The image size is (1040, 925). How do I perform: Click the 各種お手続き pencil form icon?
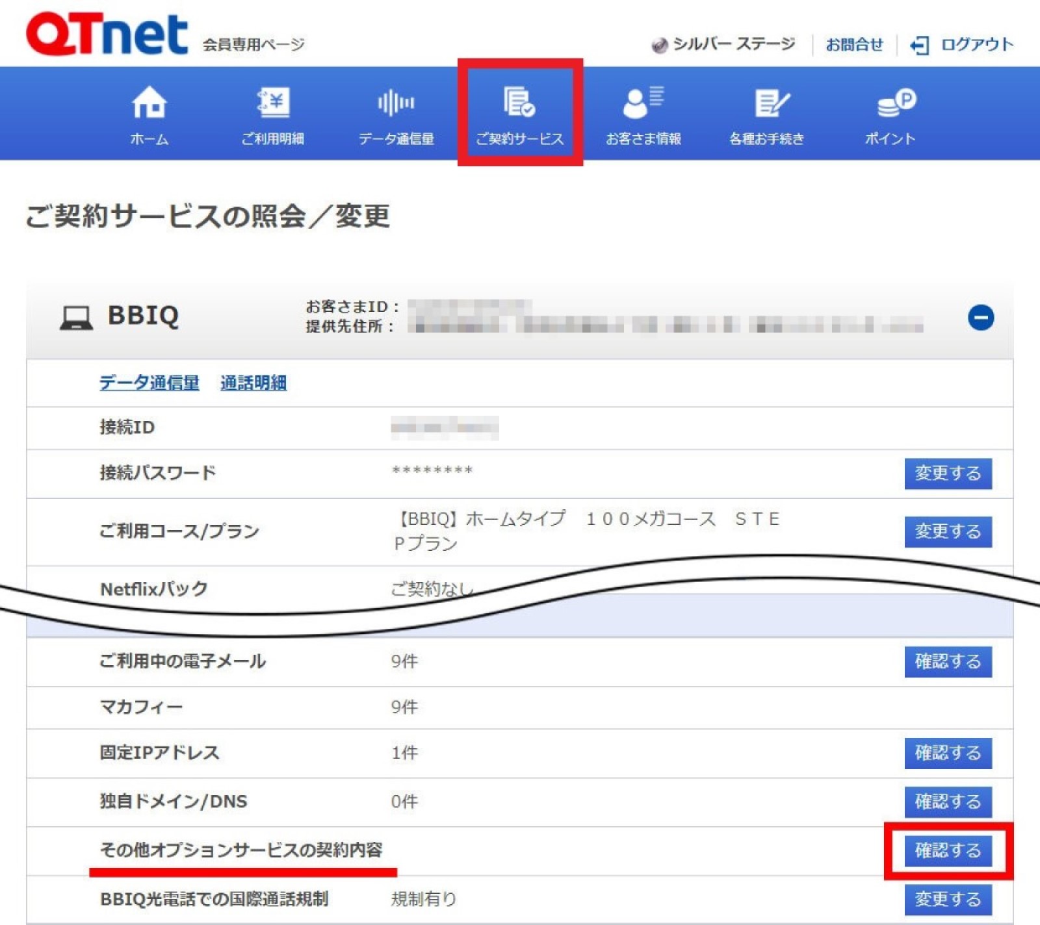pos(771,103)
